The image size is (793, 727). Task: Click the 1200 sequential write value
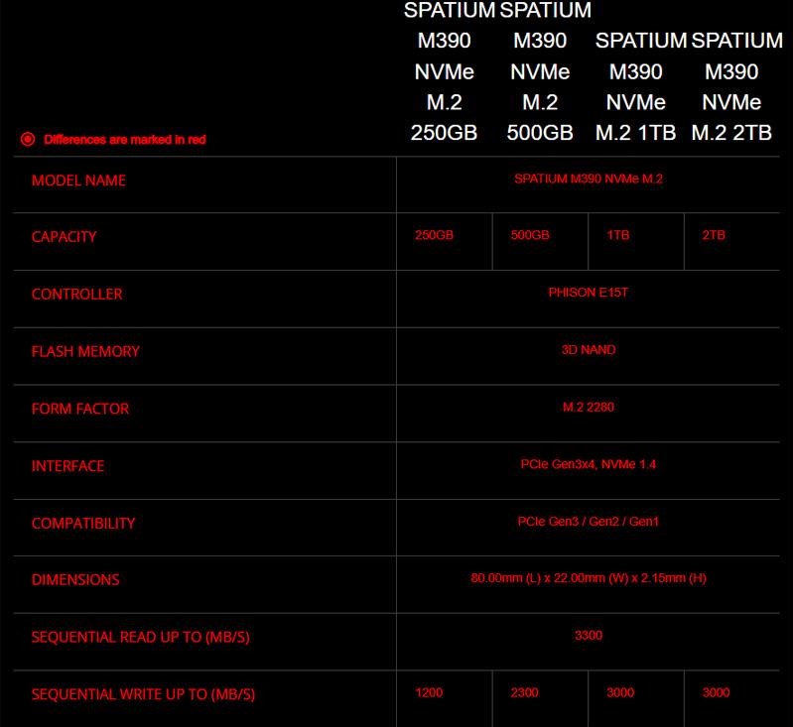(429, 693)
